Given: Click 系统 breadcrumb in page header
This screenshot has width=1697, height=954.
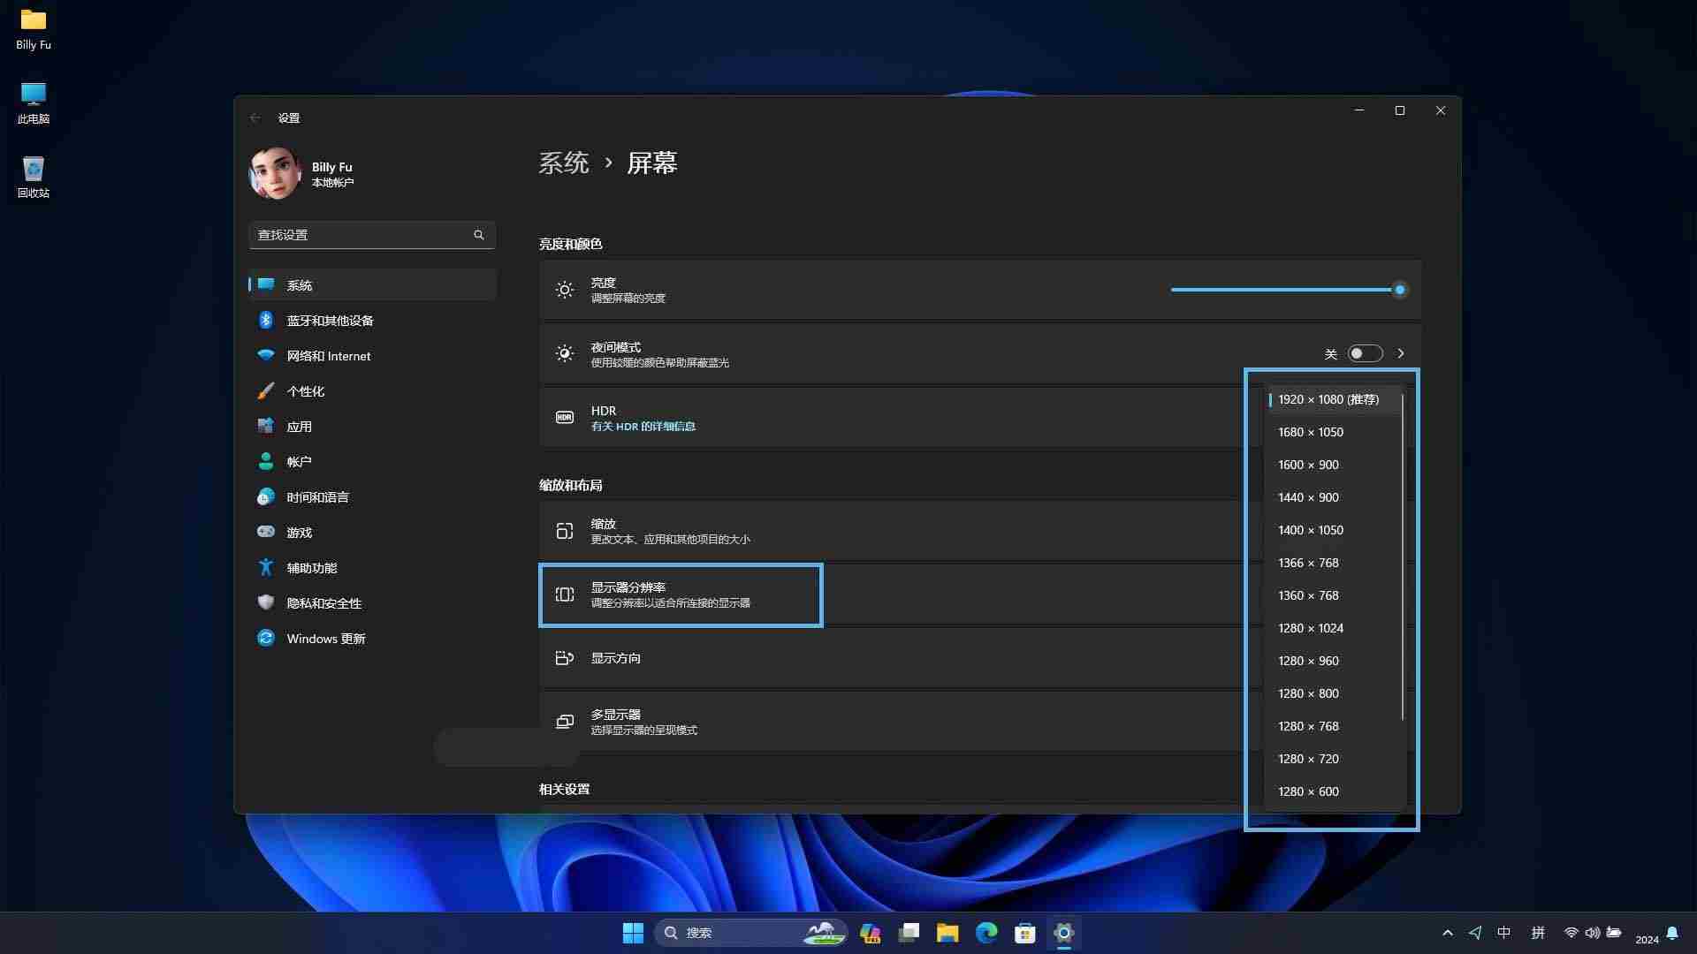Looking at the screenshot, I should (564, 163).
